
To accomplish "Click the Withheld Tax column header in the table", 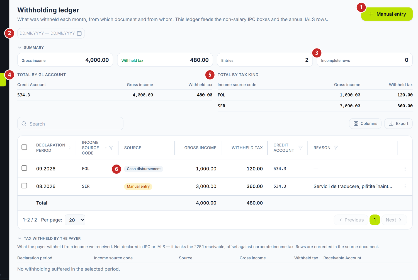I will coord(247,148).
